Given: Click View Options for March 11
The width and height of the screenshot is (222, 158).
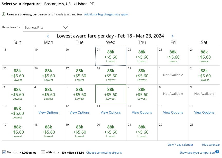Looking at the screenshot, I should [48, 113].
